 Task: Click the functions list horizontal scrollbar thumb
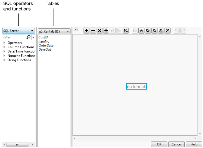point(17,145)
